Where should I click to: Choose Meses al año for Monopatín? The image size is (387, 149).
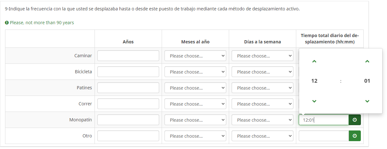click(195, 120)
